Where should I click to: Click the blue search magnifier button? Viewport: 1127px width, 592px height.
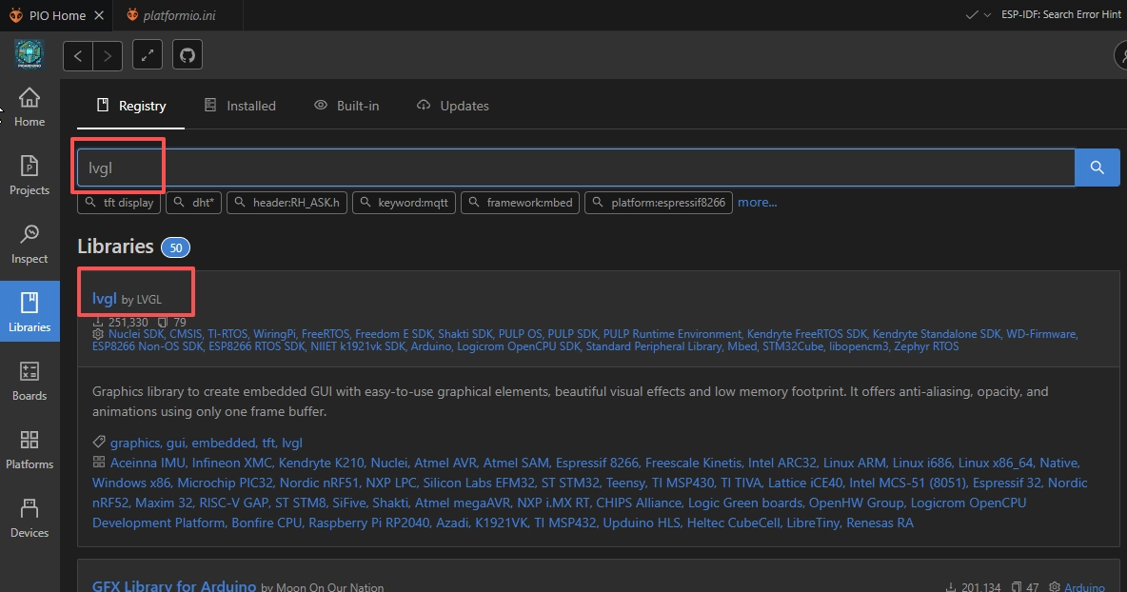1097,168
